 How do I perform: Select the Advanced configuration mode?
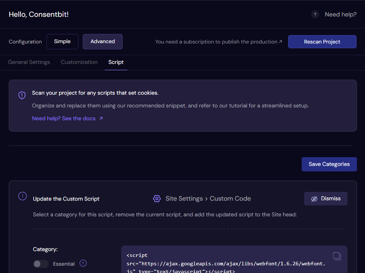point(103,42)
